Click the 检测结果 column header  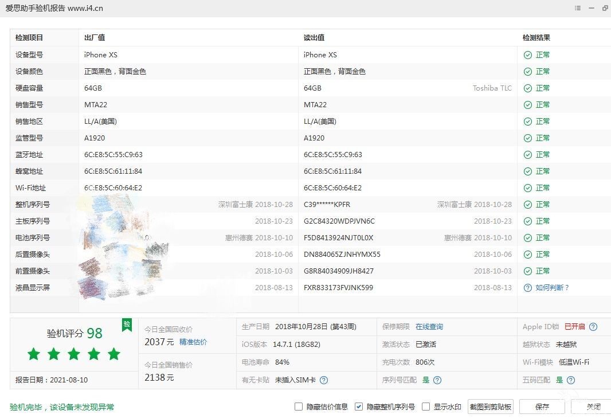pos(536,38)
